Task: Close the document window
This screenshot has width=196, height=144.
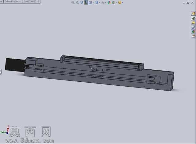Action: 192,3
